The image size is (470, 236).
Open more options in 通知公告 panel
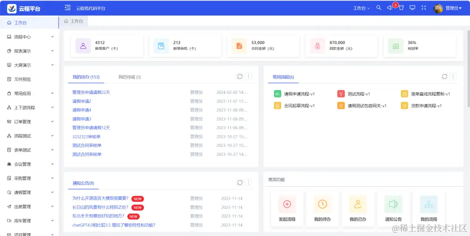point(248,183)
